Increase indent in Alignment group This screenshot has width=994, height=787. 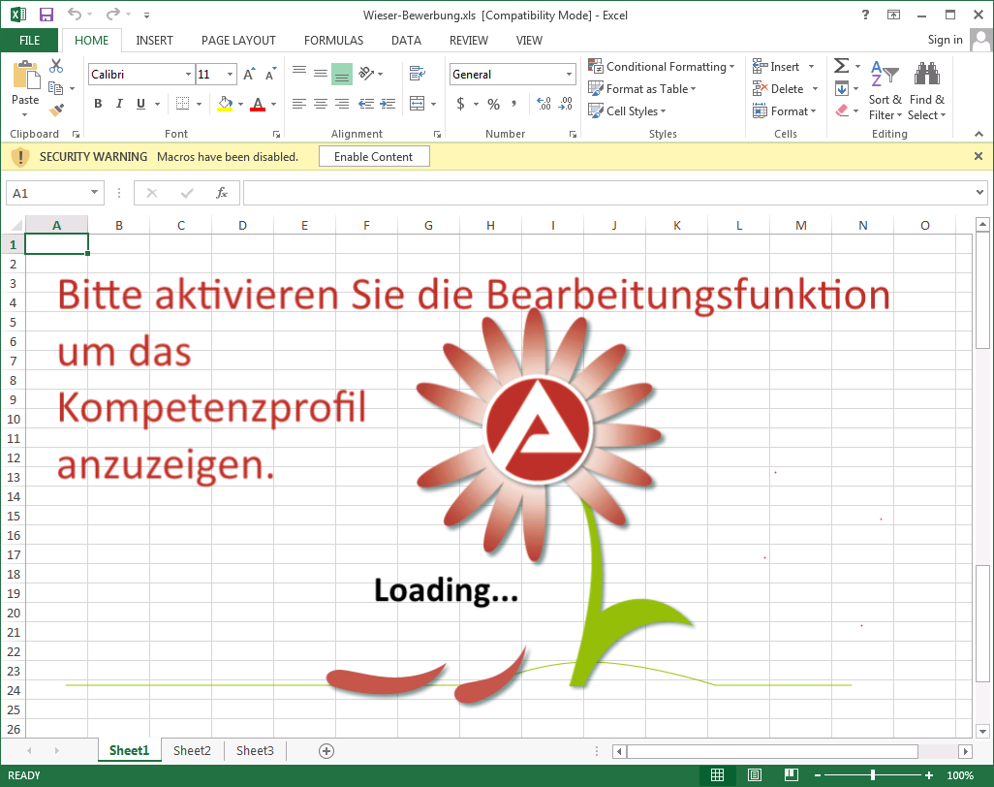point(388,104)
